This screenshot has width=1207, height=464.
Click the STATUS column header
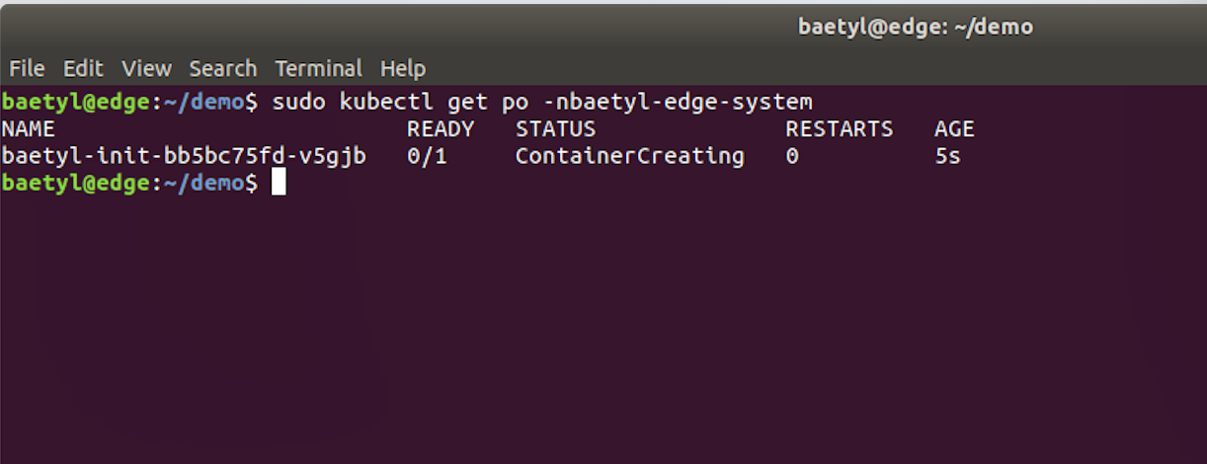(556, 129)
